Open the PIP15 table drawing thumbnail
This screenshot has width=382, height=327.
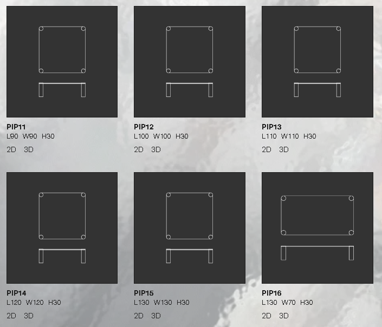pyautogui.click(x=190, y=228)
